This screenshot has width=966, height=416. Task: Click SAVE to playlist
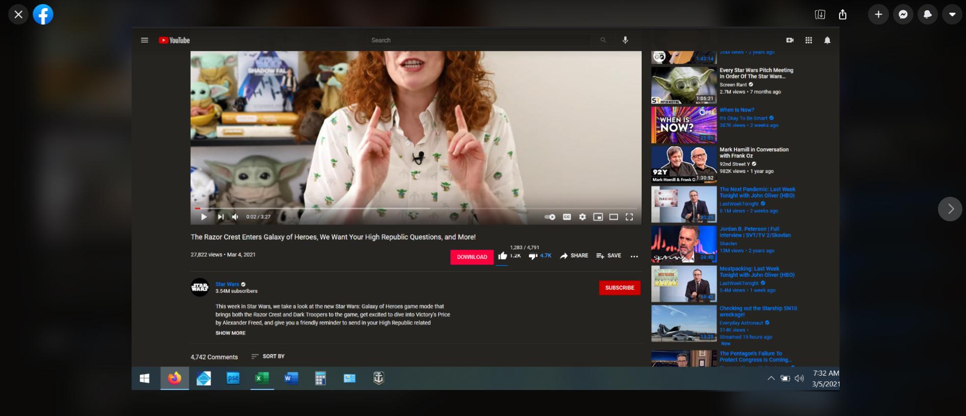pos(608,256)
